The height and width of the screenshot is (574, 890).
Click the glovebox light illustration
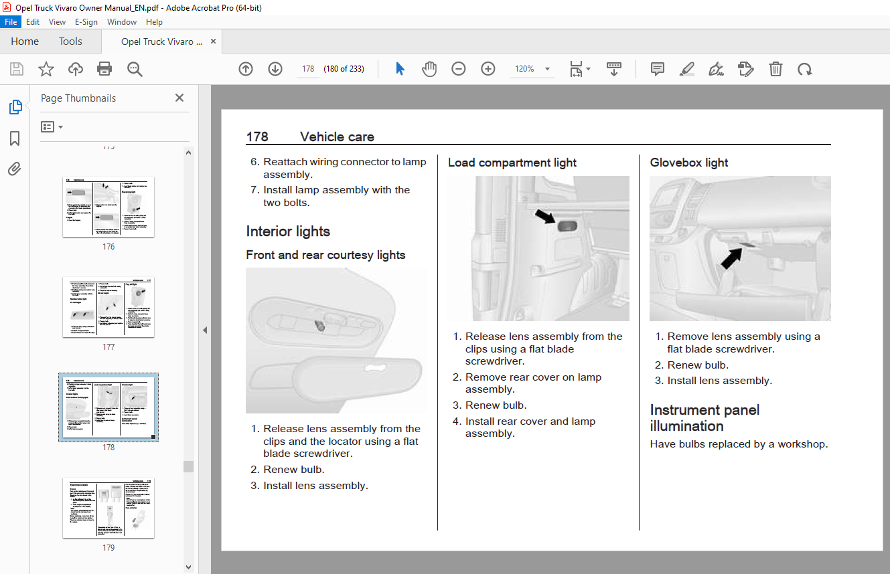[x=740, y=248]
